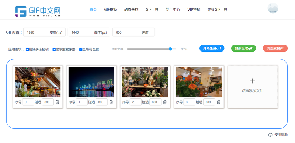Select the restaurant interior thumbnail

coord(38,82)
